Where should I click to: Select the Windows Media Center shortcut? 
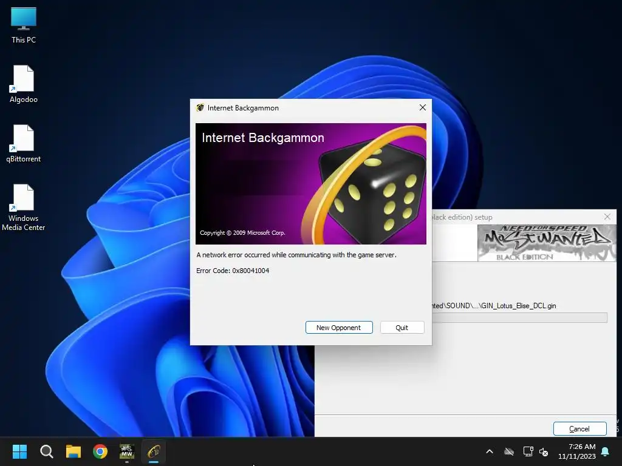24,208
